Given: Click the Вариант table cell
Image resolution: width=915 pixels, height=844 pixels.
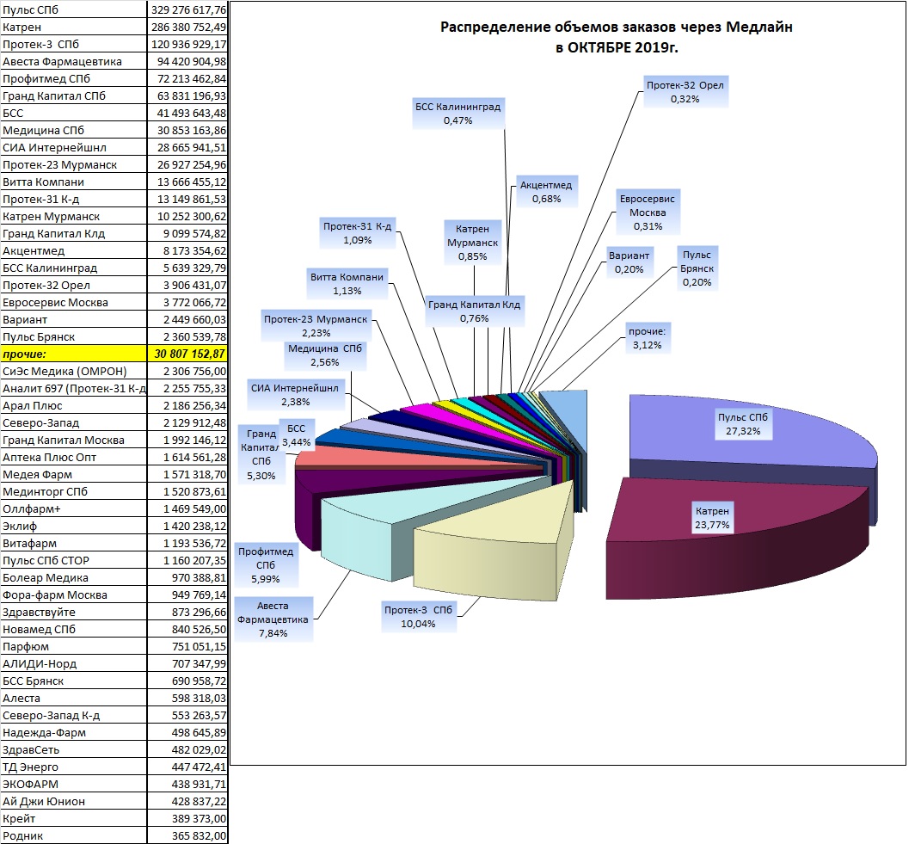Looking at the screenshot, I should (74, 320).
